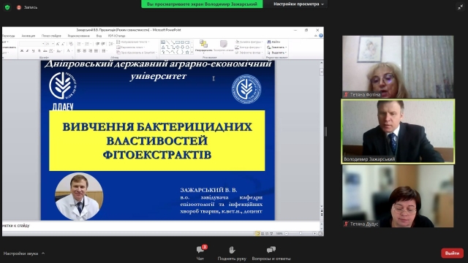Start Slide Show from status bar icon
This screenshot has height=263, width=468.
[x=271, y=234]
